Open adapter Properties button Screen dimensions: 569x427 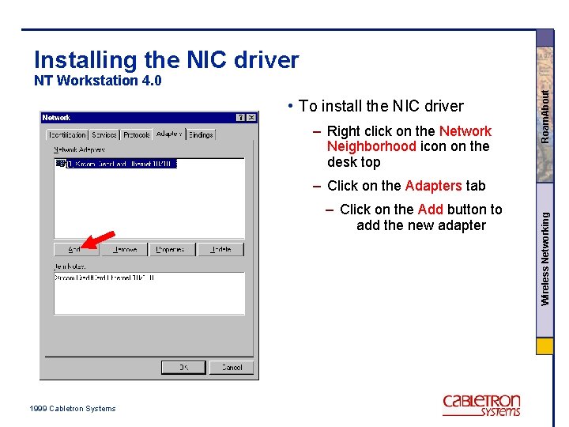click(x=173, y=249)
